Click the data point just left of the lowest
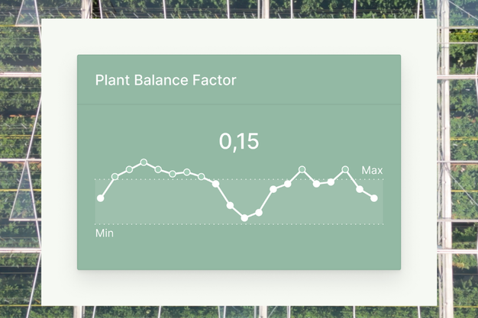The width and height of the screenshot is (478, 318). [x=230, y=205]
